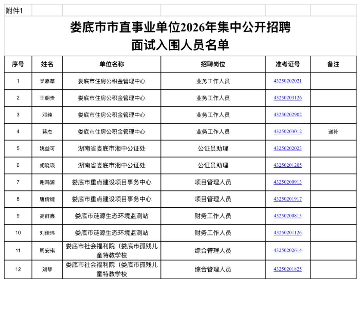360x331 pixels.
Task: Select unit cell in 邓纯 row
Action: [x=112, y=115]
